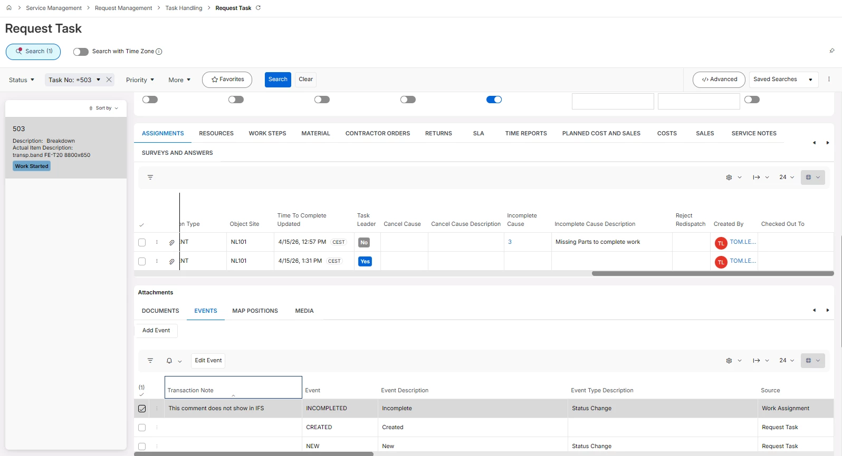This screenshot has height=456, width=842.
Task: Open the three-dot menu beside Saved Searches
Action: pos(829,80)
